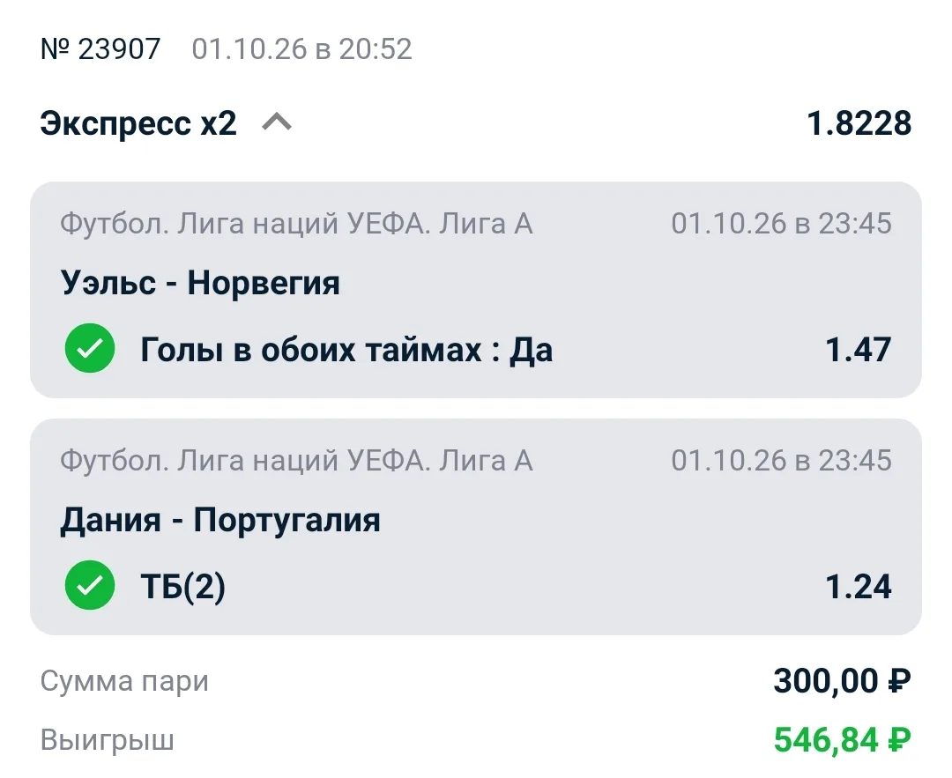Image resolution: width=952 pixels, height=778 pixels.
Task: Collapse the Экспресс x2 chevron
Action: point(276,123)
